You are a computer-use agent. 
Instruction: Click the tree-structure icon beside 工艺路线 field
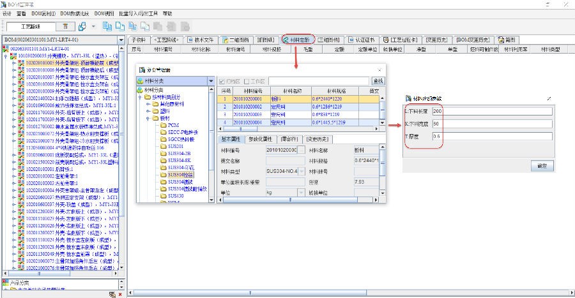coord(82,26)
